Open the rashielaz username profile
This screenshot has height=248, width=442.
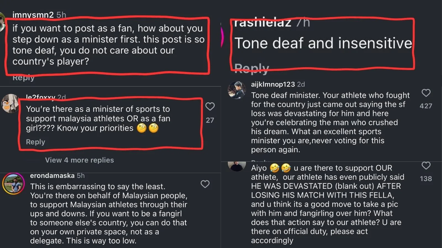click(x=262, y=23)
